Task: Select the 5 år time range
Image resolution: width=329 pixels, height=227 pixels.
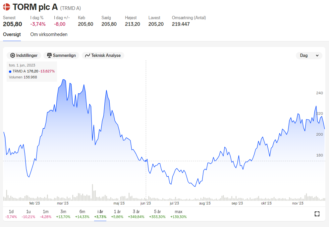Action: click(157, 214)
